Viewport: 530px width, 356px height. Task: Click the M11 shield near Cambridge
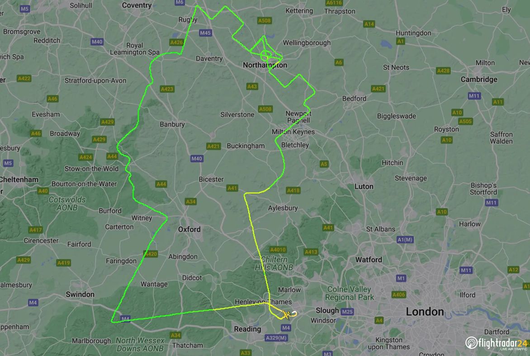click(474, 96)
